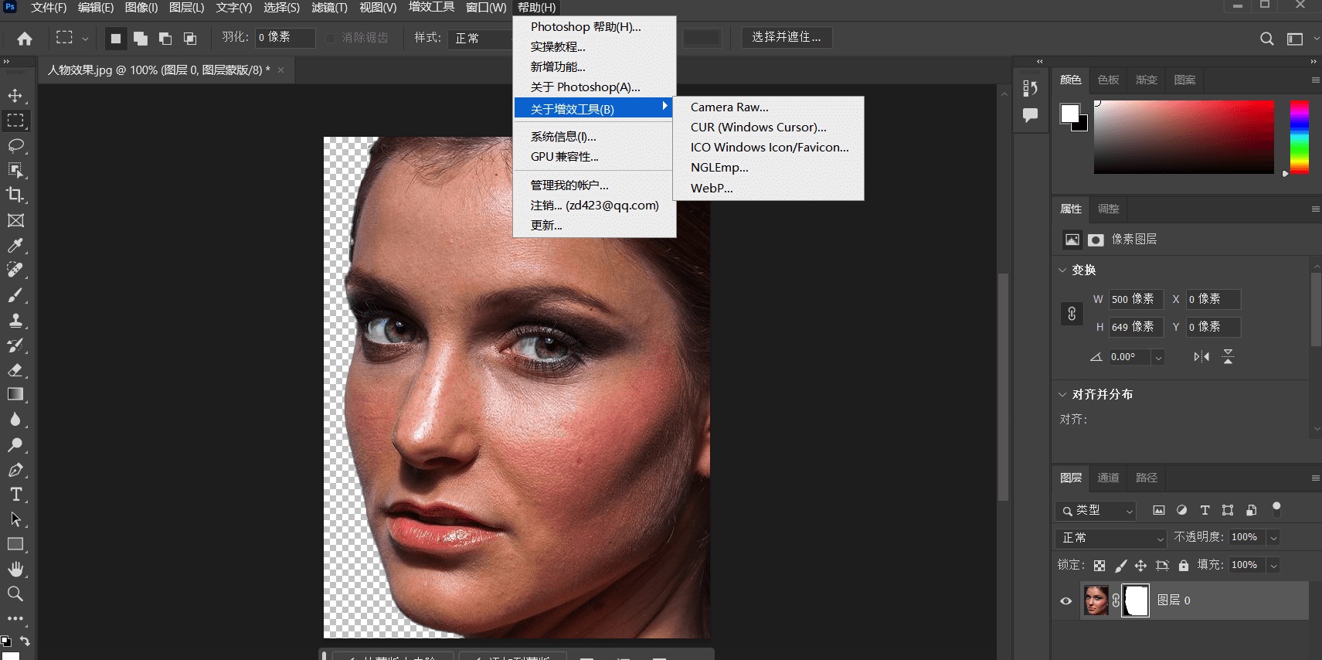Select the Lasso tool
The image size is (1322, 660).
pos(15,145)
